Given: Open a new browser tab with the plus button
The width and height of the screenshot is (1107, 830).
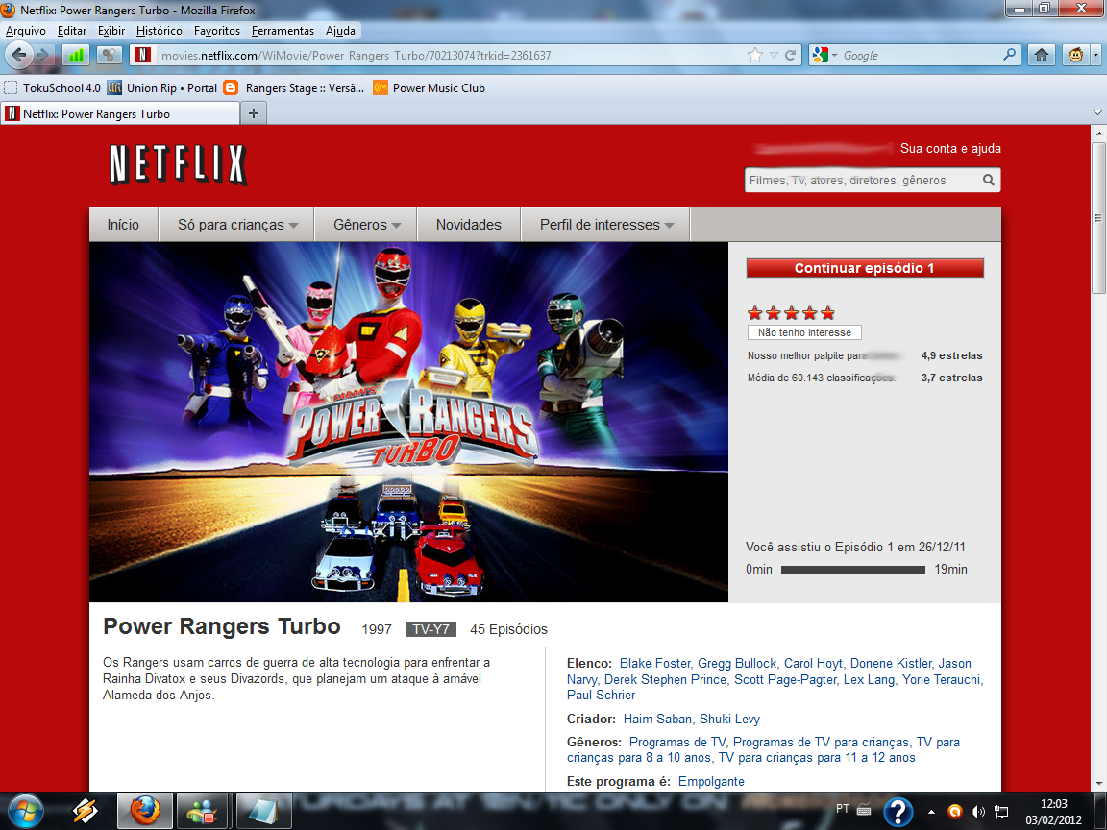Looking at the screenshot, I should click(252, 112).
